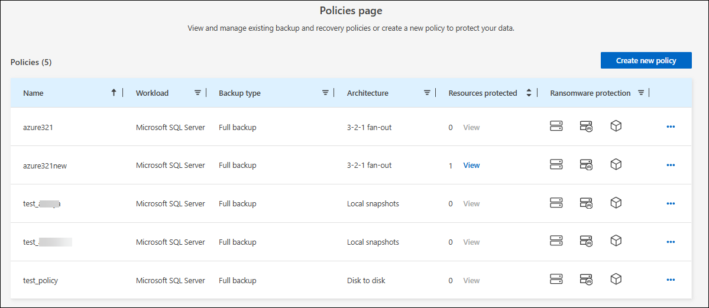The image size is (709, 308).
Task: Click primary storage icon in azure321new row
Action: tap(556, 165)
